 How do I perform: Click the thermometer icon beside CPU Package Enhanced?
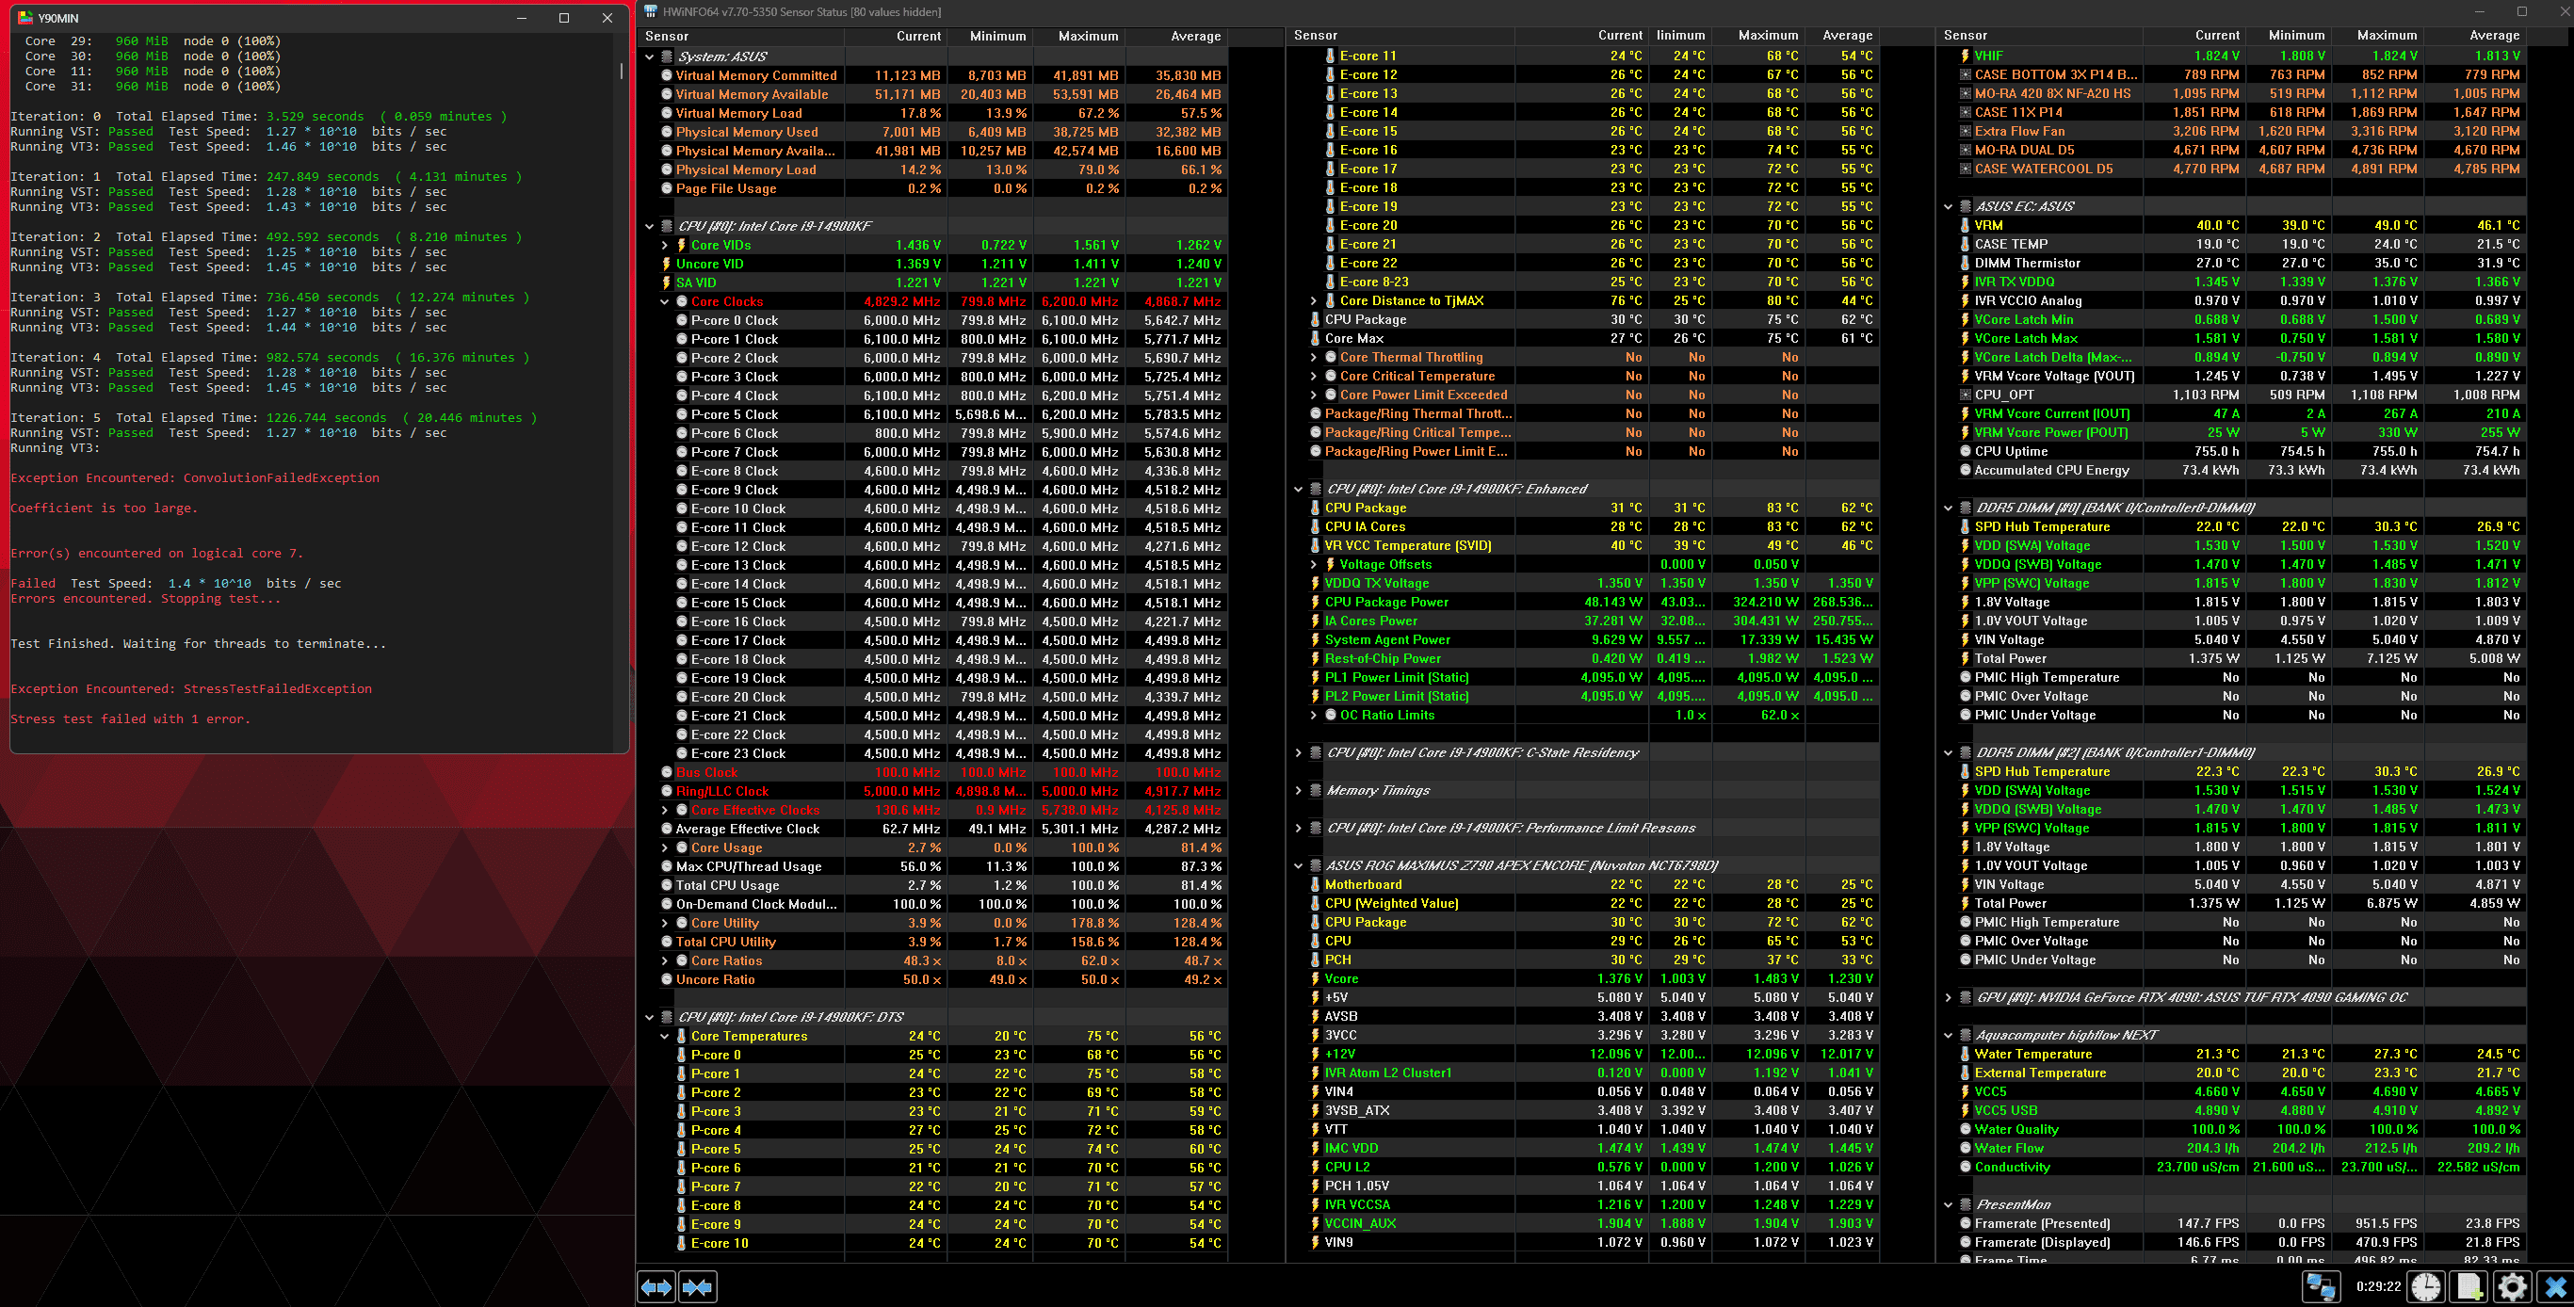click(1315, 508)
